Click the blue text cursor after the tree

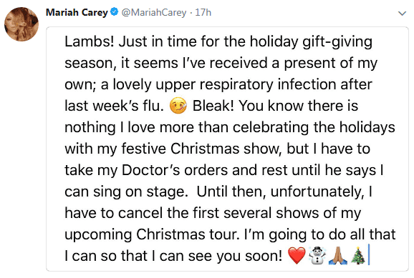[369, 254]
